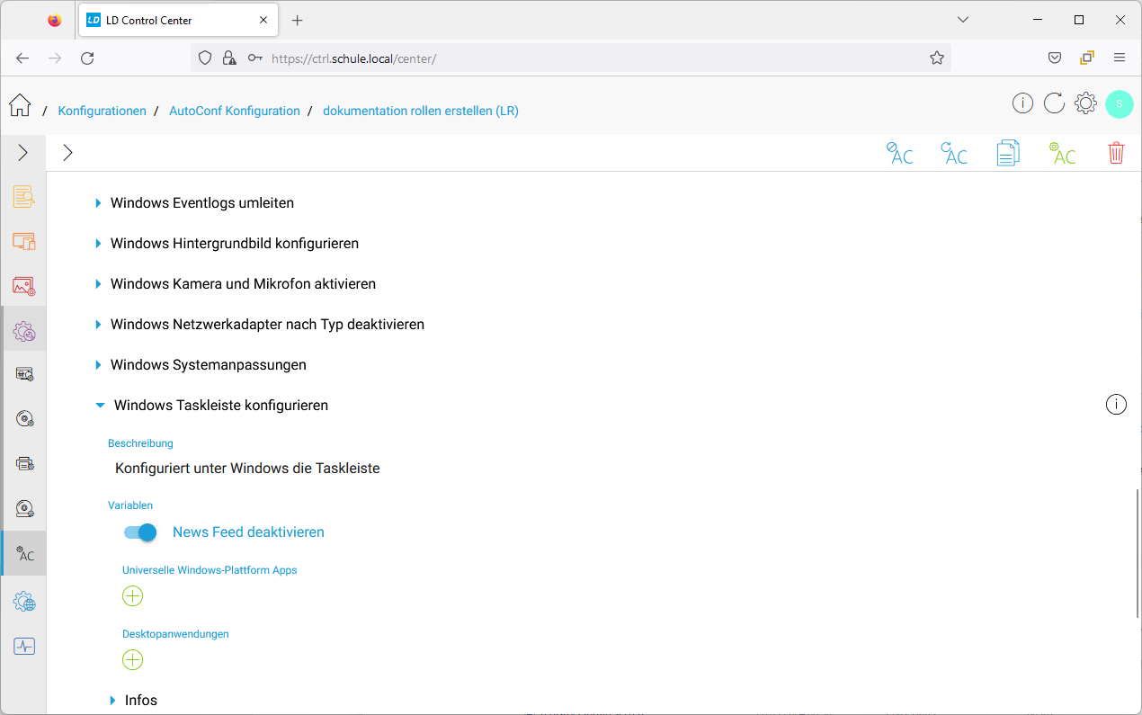Click the News Feed deaktivieren label
This screenshot has height=715, width=1142.
click(248, 532)
